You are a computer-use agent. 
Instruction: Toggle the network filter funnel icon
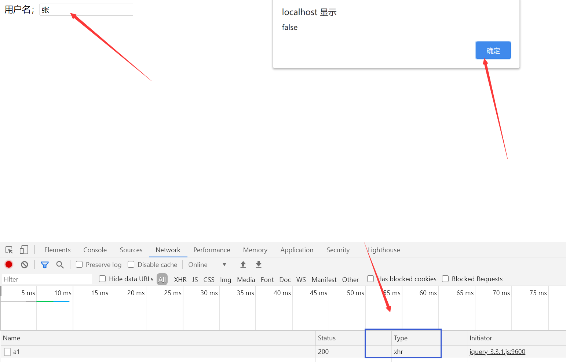tap(45, 265)
